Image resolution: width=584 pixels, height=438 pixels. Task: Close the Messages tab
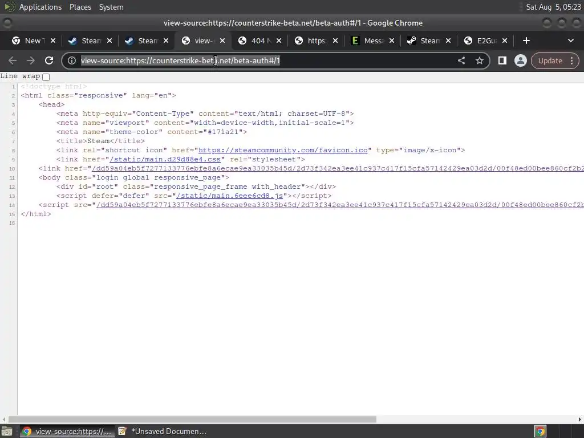click(x=392, y=40)
